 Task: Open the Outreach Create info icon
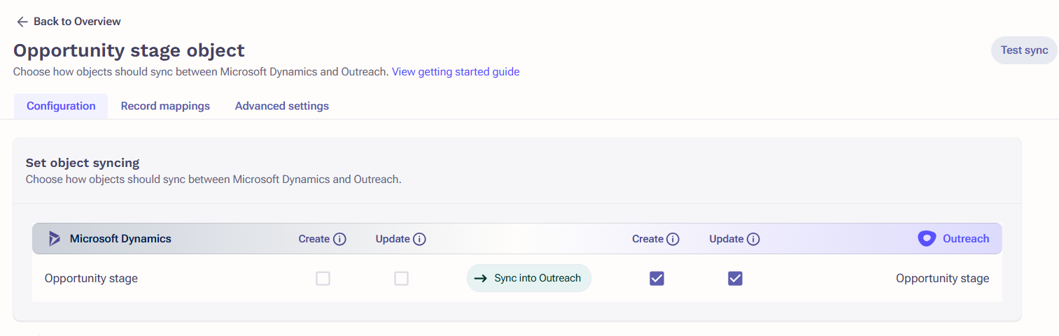click(x=673, y=239)
